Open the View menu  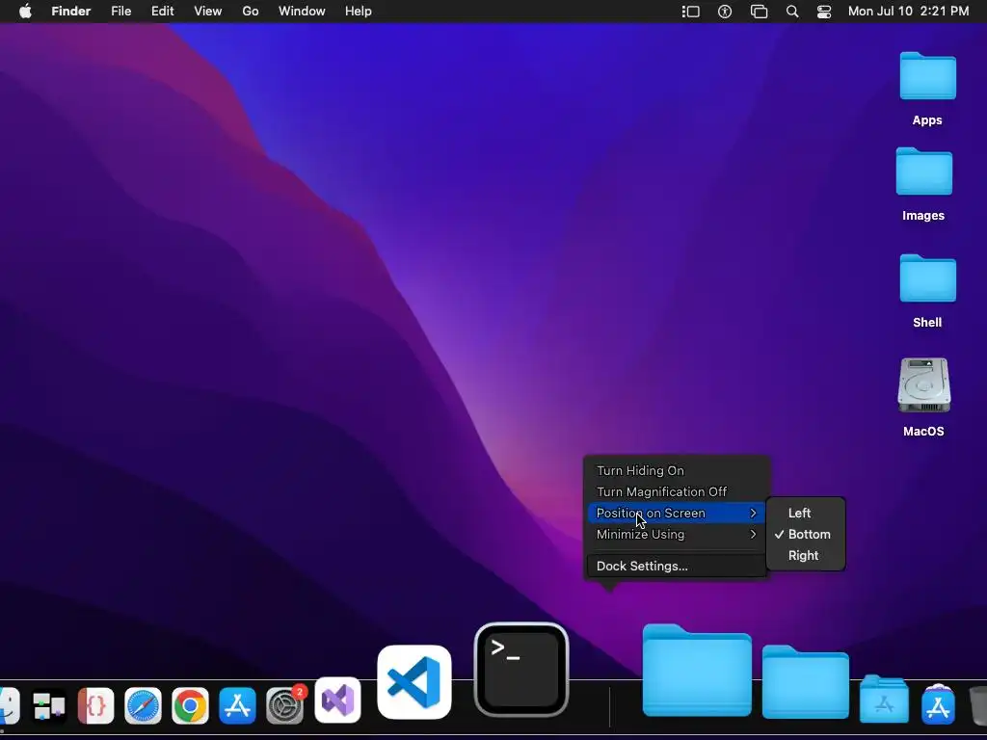click(208, 12)
